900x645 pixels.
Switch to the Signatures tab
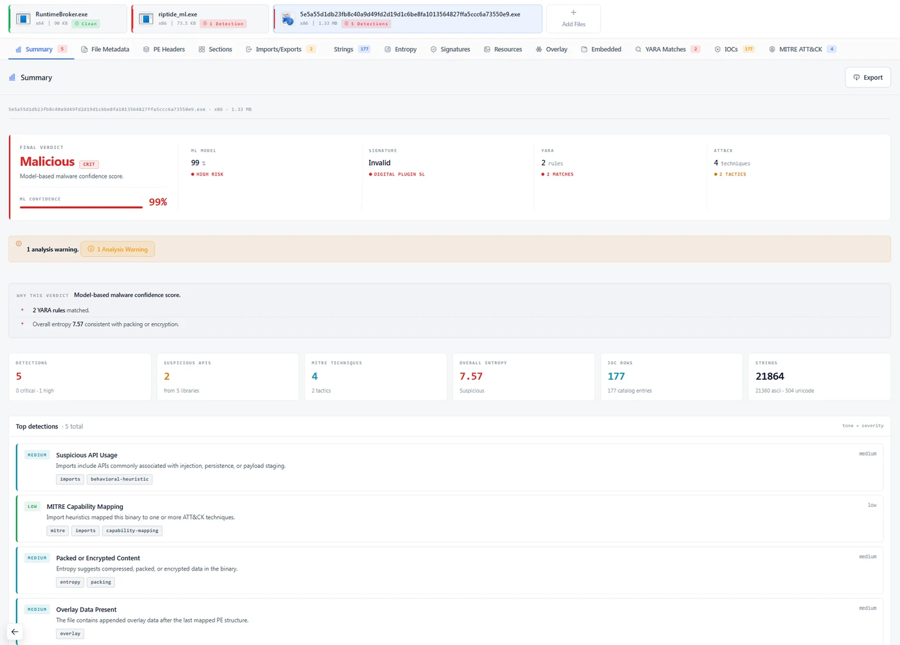point(450,49)
